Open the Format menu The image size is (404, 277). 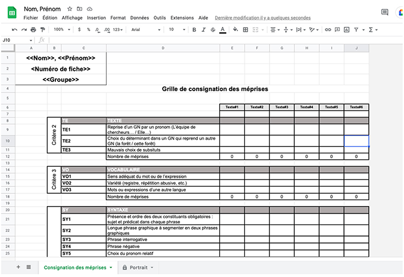(x=118, y=18)
